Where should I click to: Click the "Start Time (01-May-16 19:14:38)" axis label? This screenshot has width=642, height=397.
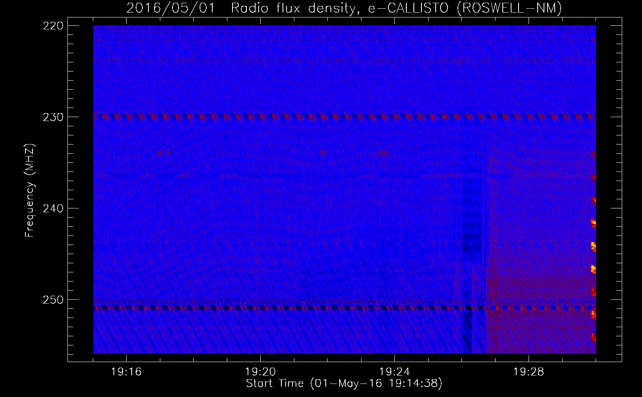344,384
